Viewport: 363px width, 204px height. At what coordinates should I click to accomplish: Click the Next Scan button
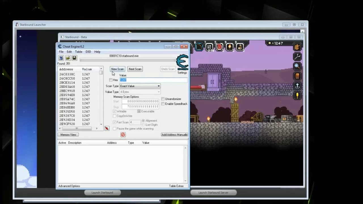click(x=135, y=69)
